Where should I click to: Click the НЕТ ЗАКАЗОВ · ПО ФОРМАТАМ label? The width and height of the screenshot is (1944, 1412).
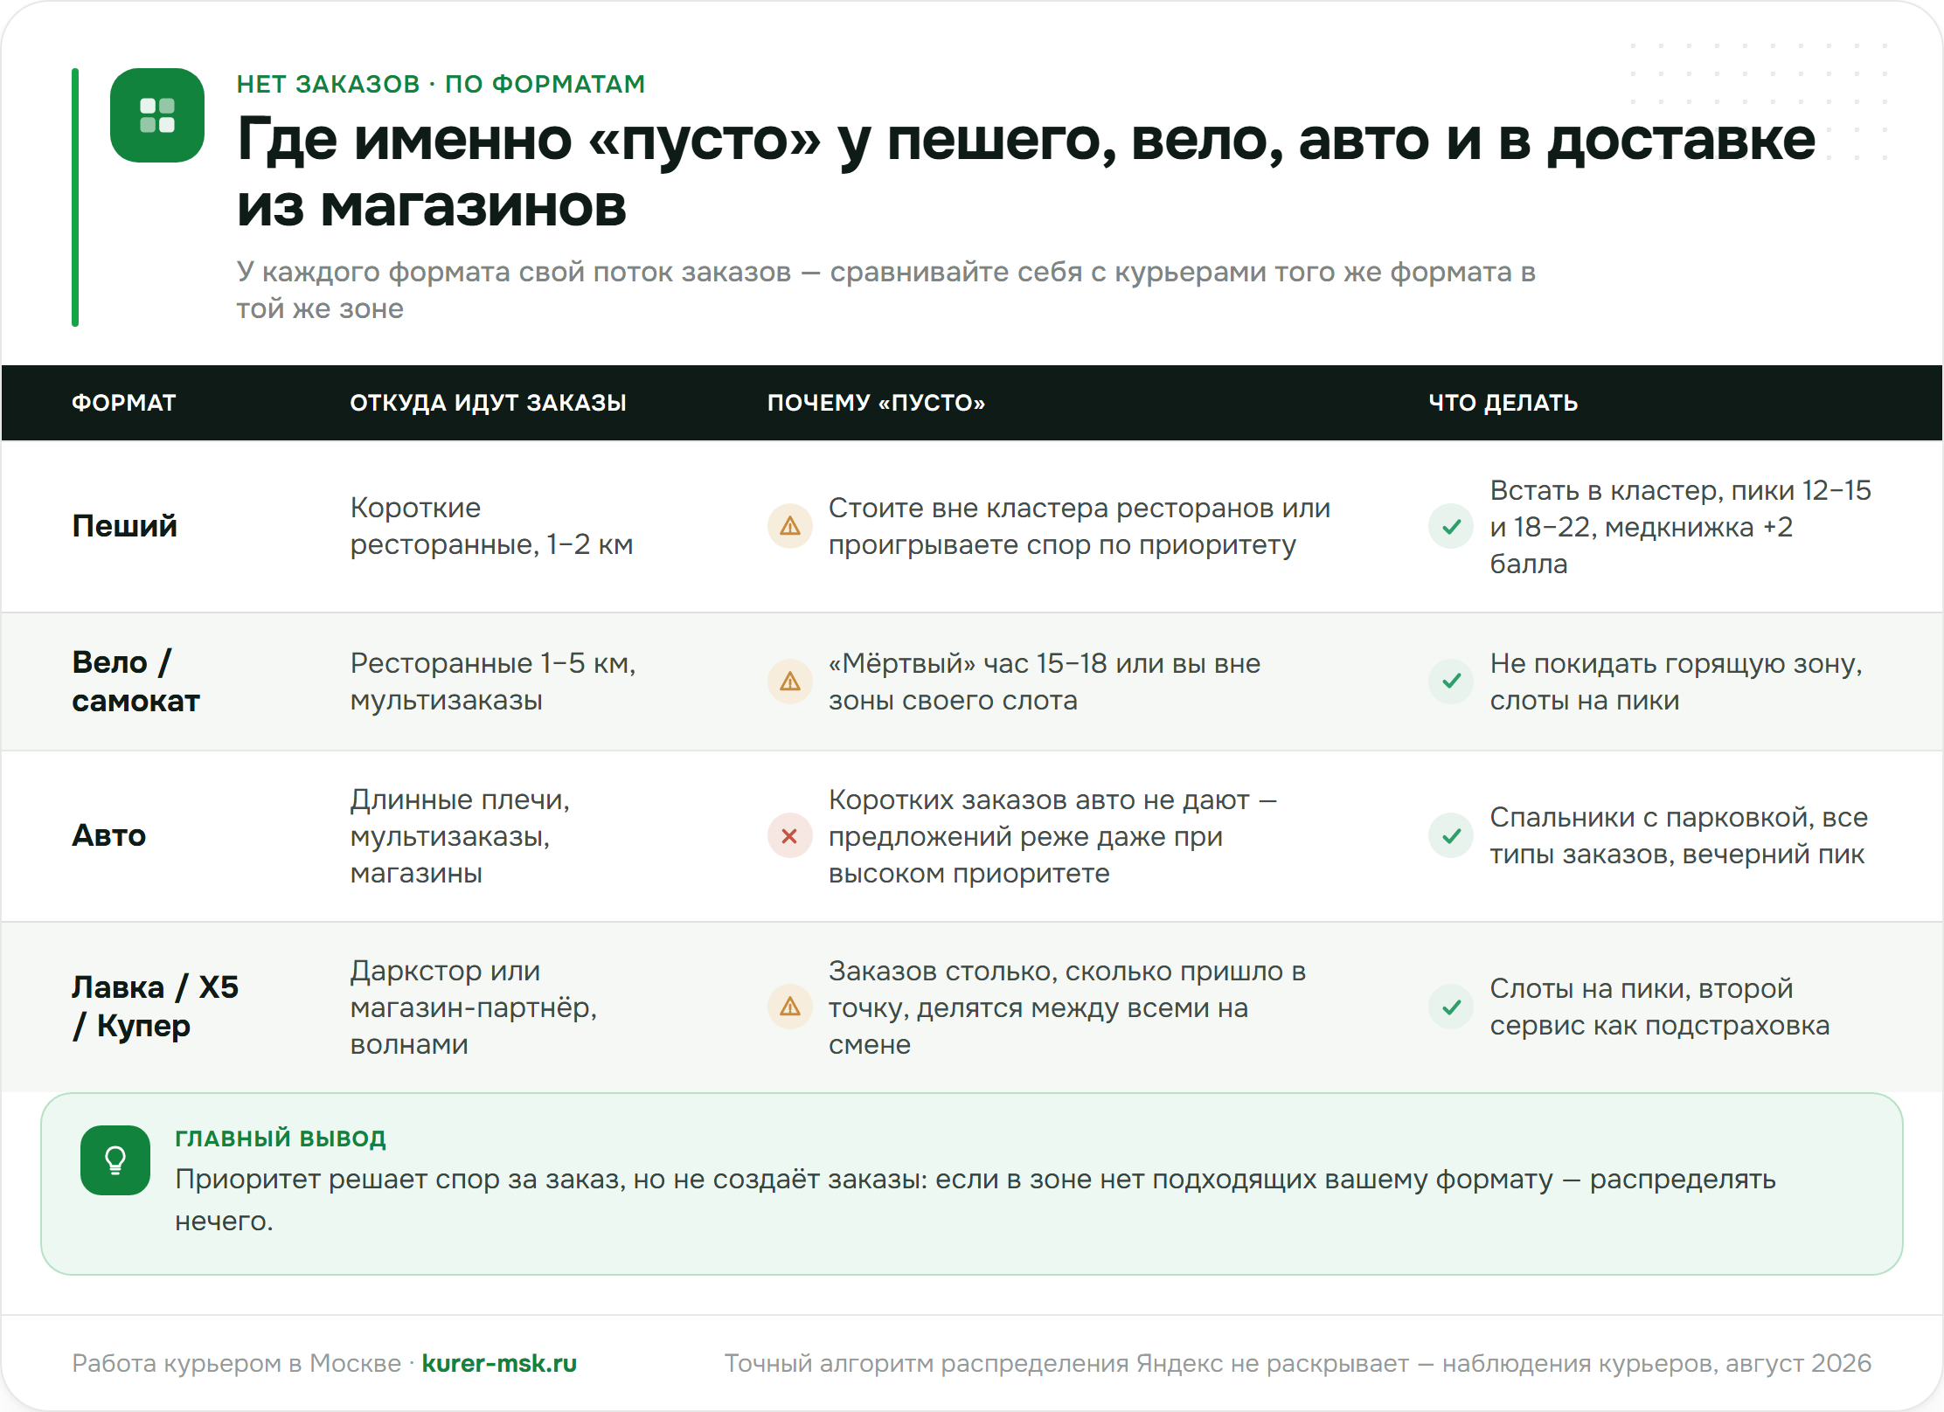(441, 84)
